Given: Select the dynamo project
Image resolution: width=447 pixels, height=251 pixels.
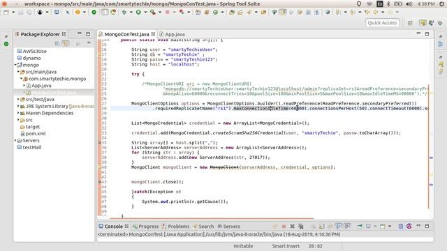Looking at the screenshot, I should coord(29,58).
